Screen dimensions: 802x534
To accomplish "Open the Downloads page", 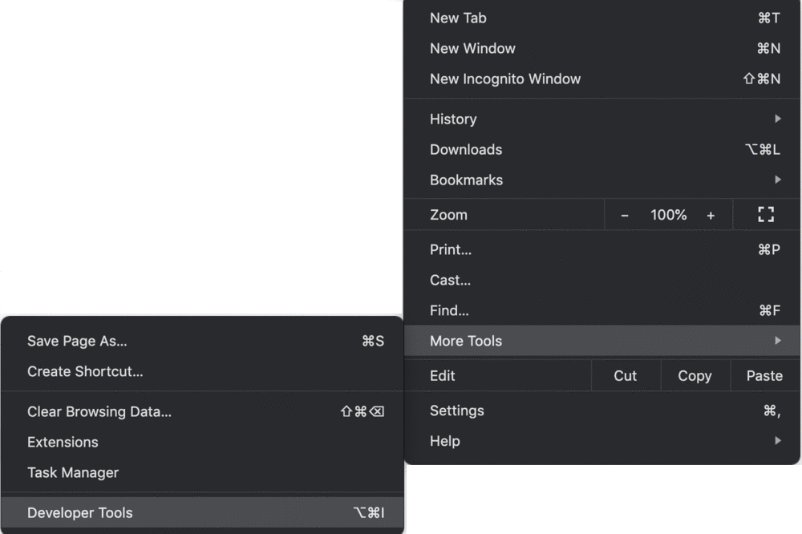I will tap(602, 149).
